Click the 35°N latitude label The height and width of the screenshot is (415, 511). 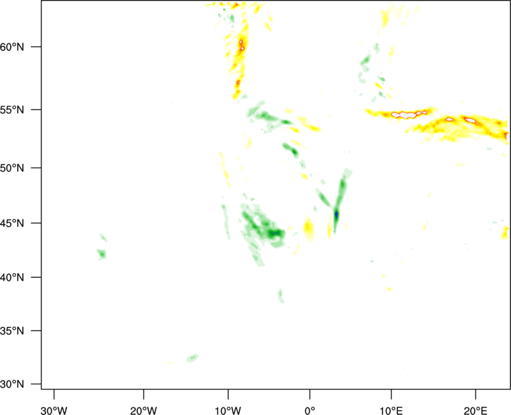(x=12, y=331)
